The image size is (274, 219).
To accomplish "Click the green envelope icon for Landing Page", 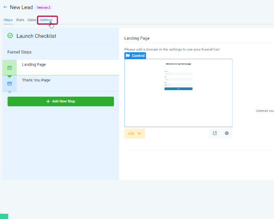I will click(10, 67).
